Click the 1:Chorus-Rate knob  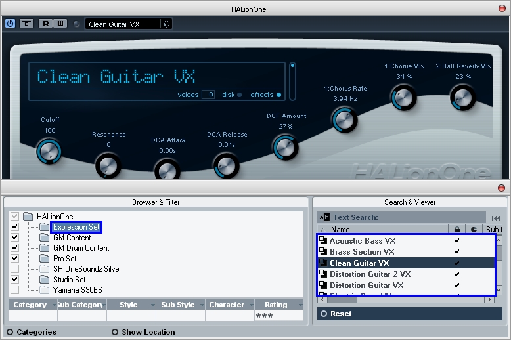coord(344,120)
